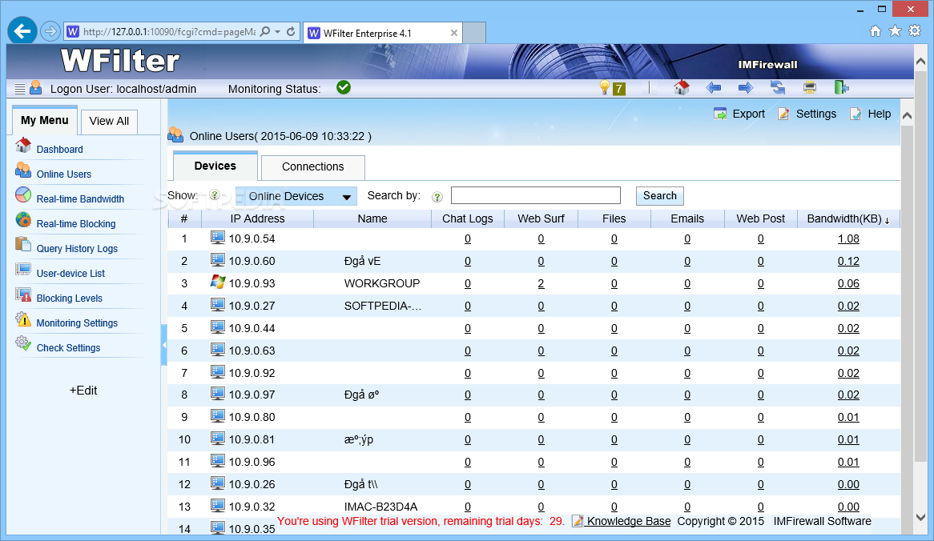Select the WFilter Enterprise 4.1 browser tab
Viewport: 934px width, 541px height.
382,34
